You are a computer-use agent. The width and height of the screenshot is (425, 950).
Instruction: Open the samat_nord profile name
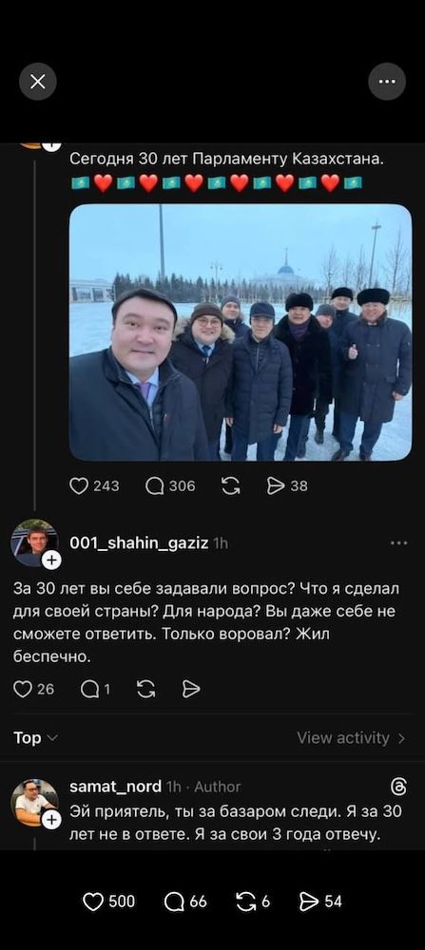tap(116, 787)
